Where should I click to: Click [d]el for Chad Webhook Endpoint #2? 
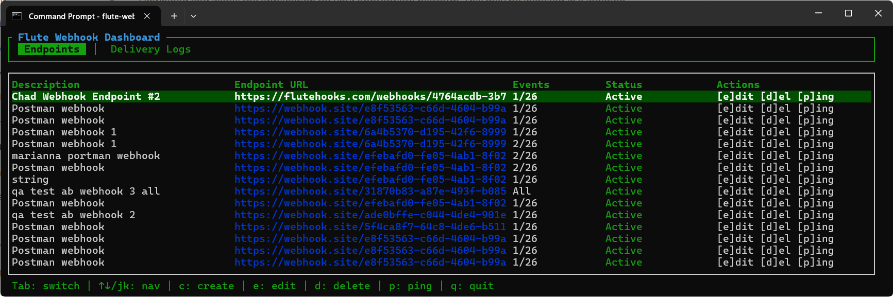tap(776, 97)
